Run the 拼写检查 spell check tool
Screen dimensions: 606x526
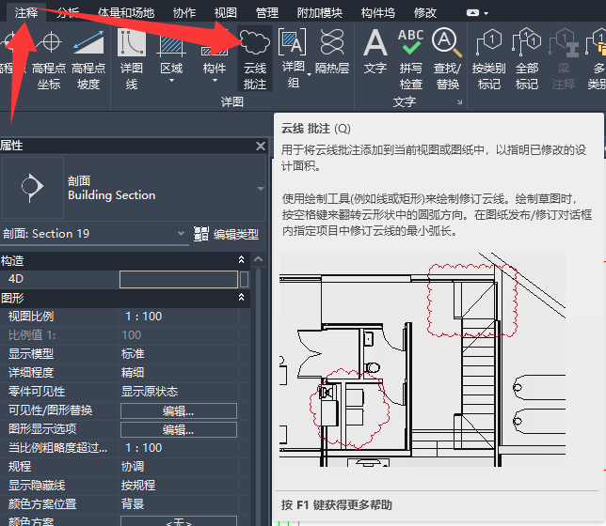[410, 59]
